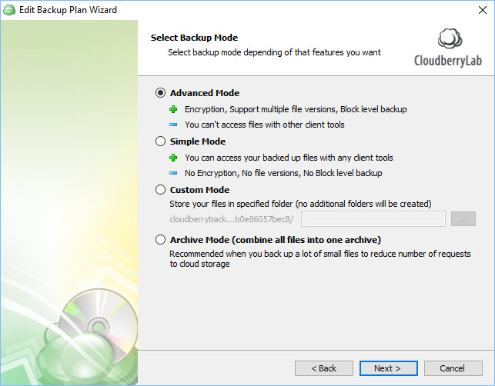The width and height of the screenshot is (495, 386).
Task: Click the Simple Mode label text
Action: (198, 141)
